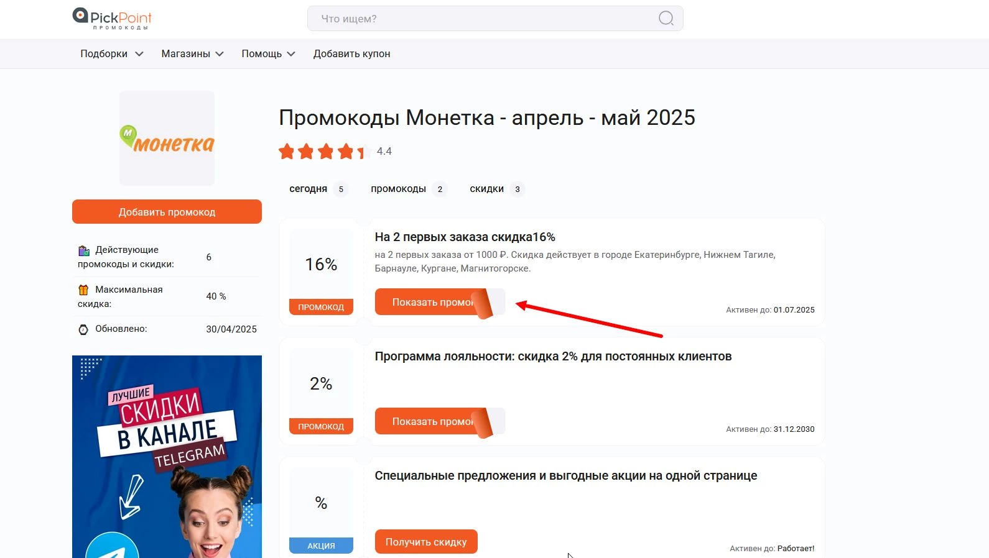The height and width of the screenshot is (558, 989).
Task: Click the 'Активен до: Работает!' text
Action: tap(772, 548)
